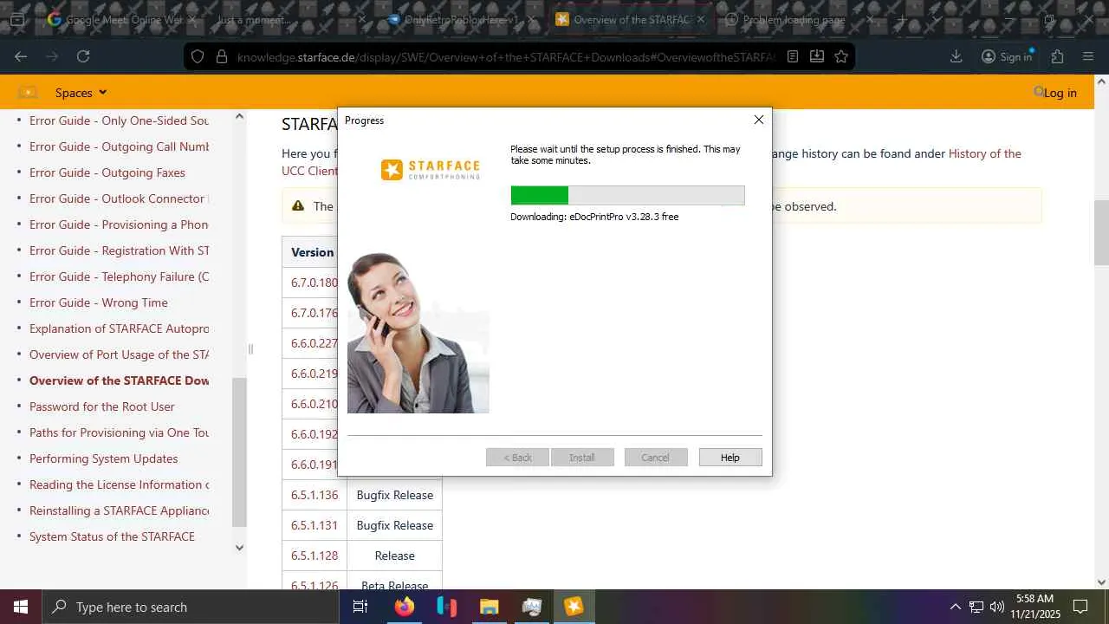The image size is (1109, 624).
Task: Open Error Guide - Only One-Sided Sound
Action: pyautogui.click(x=119, y=120)
